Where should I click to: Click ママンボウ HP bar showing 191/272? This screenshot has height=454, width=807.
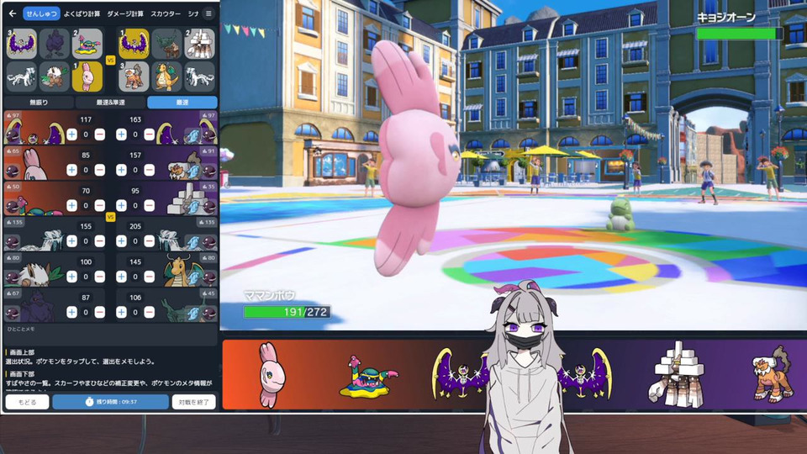287,312
